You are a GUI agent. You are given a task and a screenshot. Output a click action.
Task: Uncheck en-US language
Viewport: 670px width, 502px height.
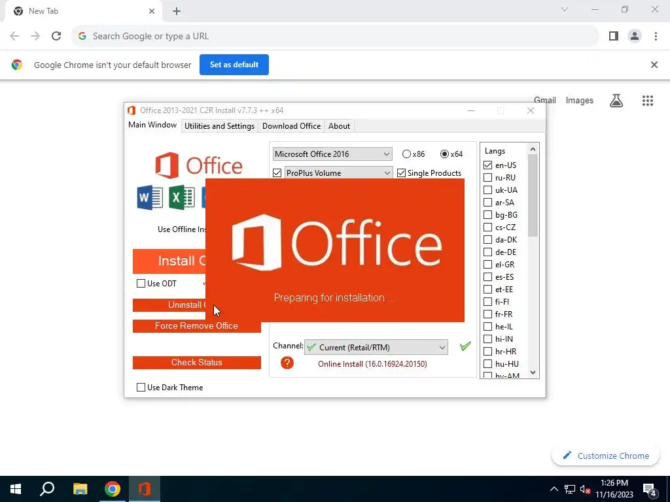487,165
